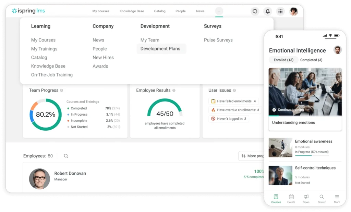The image size is (351, 212).
Task: Select the Enrolled (13) tab
Action: point(283,60)
